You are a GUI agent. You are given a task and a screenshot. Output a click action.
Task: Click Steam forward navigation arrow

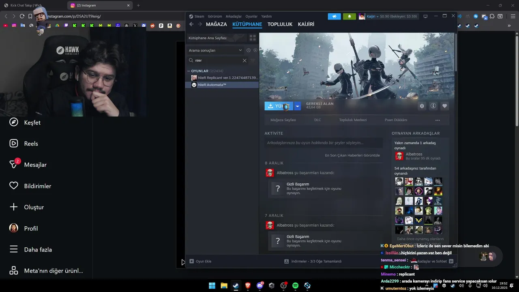pyautogui.click(x=199, y=24)
